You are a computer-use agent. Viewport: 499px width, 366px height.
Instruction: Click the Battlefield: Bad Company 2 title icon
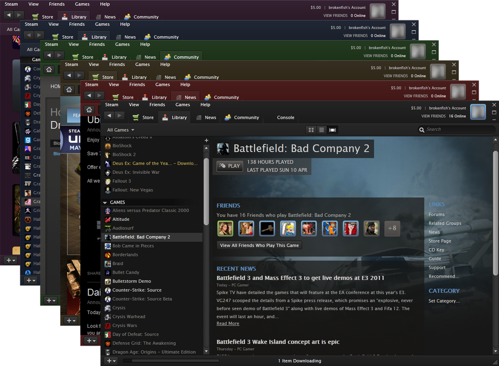223,148
